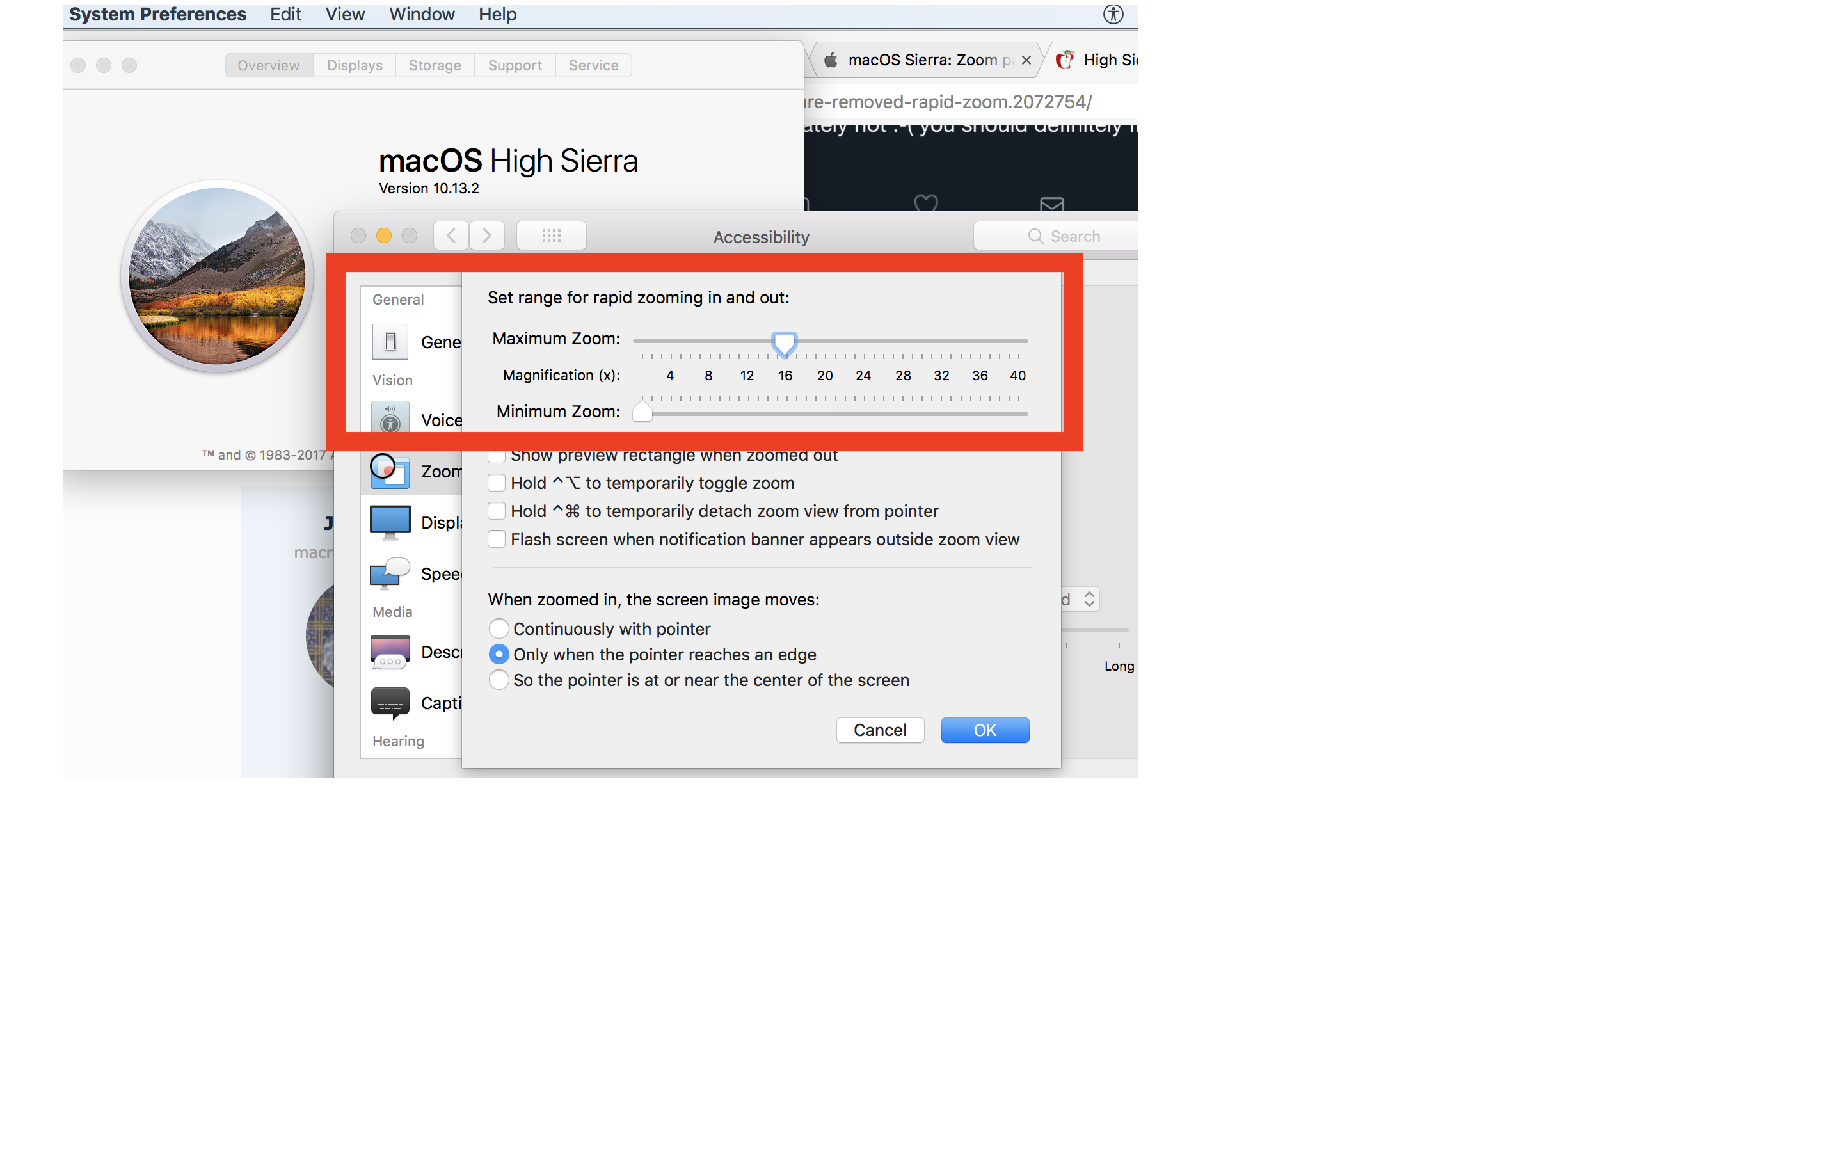The image size is (1843, 1152).
Task: Close the macOS Sierra Zoom browser tab
Action: coord(1026,60)
